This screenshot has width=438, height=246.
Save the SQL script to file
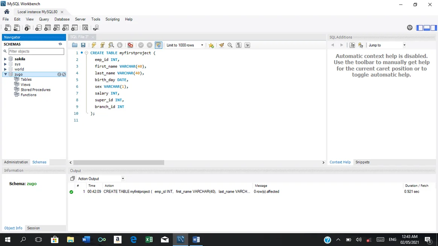[83, 45]
